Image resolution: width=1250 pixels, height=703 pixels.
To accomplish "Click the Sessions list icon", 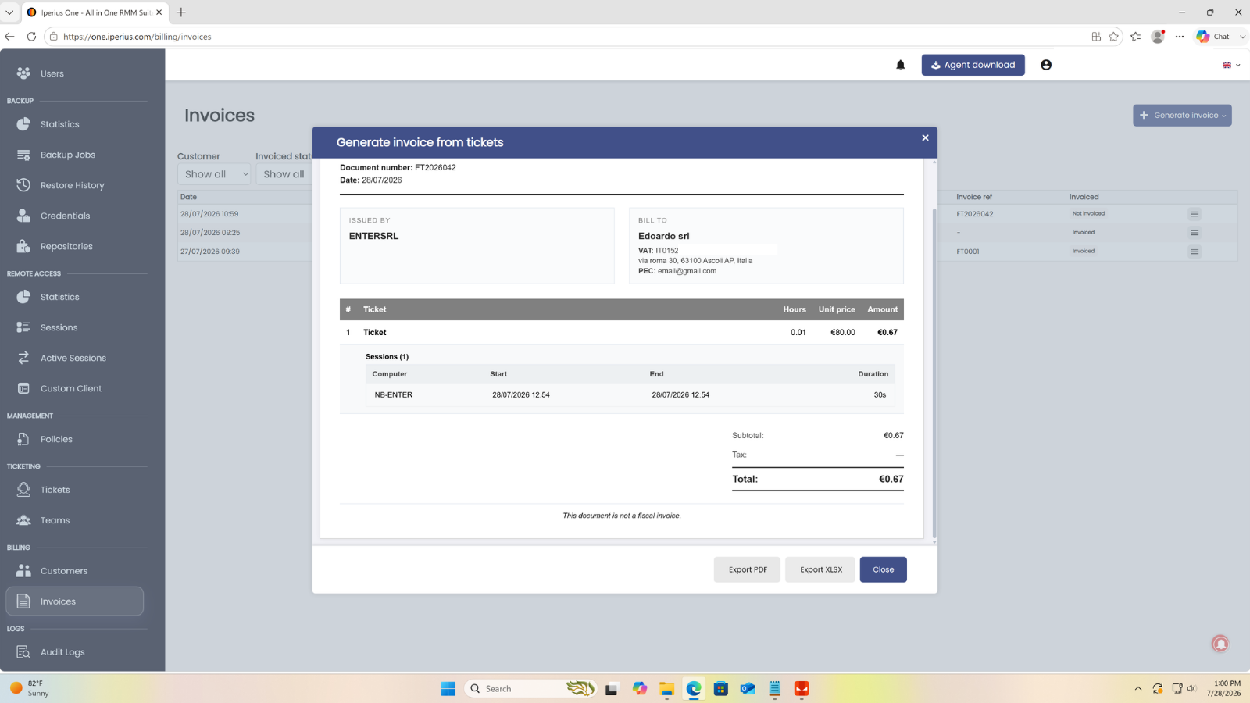I will point(23,327).
